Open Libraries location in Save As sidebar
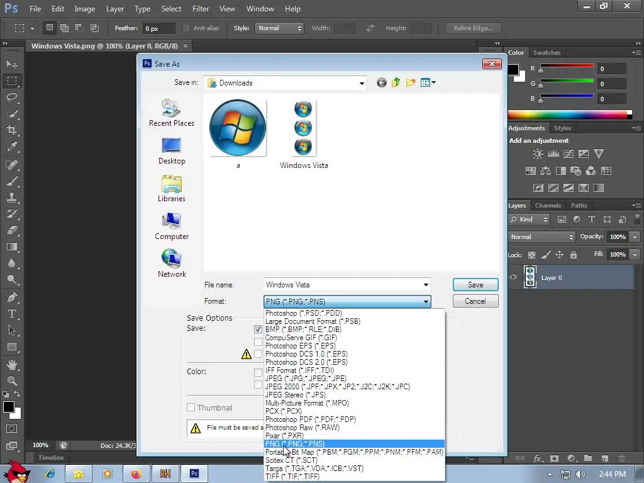 (x=172, y=189)
